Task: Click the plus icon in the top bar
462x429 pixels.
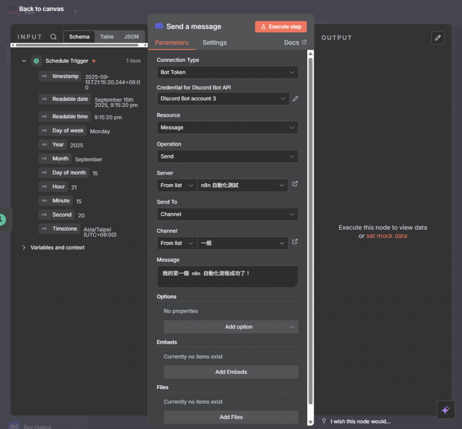Action: click(75, 11)
